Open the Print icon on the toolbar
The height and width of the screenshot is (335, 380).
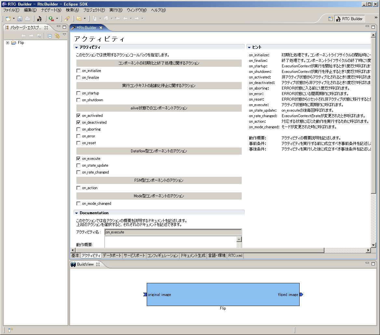(28, 19)
